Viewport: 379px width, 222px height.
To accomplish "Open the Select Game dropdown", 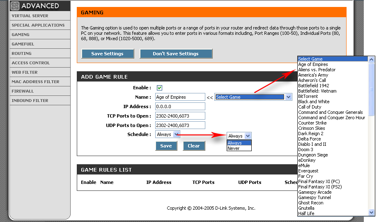I will pyautogui.click(x=253, y=97).
